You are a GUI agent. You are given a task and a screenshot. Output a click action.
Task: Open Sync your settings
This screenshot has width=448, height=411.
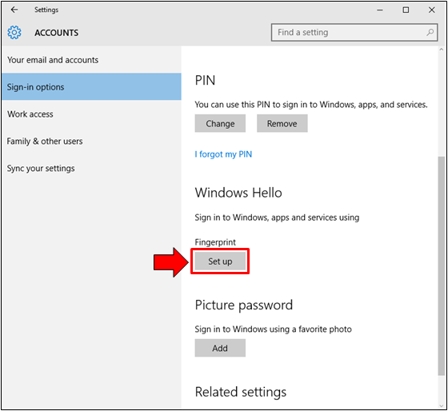point(91,168)
